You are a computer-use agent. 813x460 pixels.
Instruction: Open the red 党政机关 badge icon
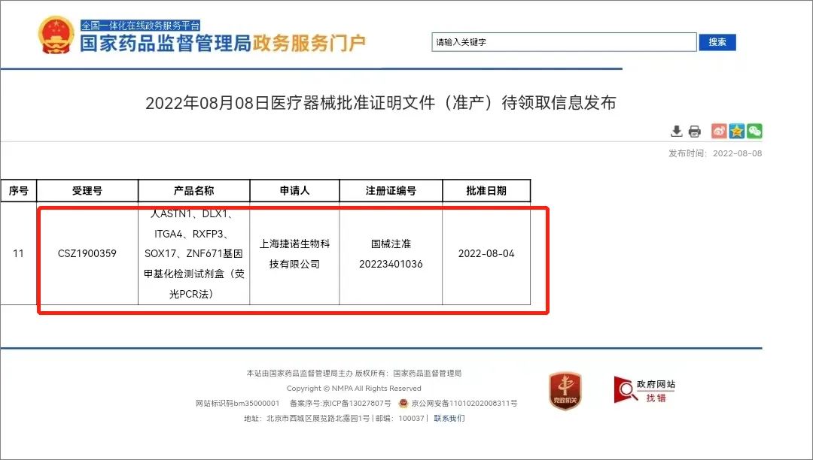[565, 391]
